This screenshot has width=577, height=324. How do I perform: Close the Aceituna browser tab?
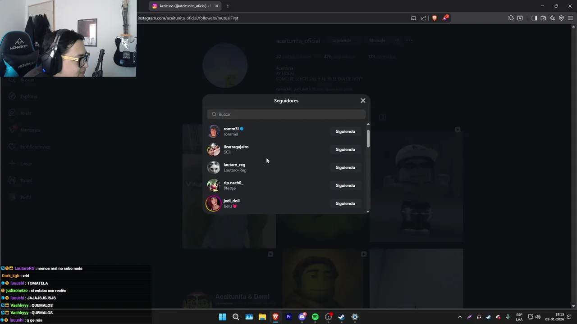coord(216,6)
